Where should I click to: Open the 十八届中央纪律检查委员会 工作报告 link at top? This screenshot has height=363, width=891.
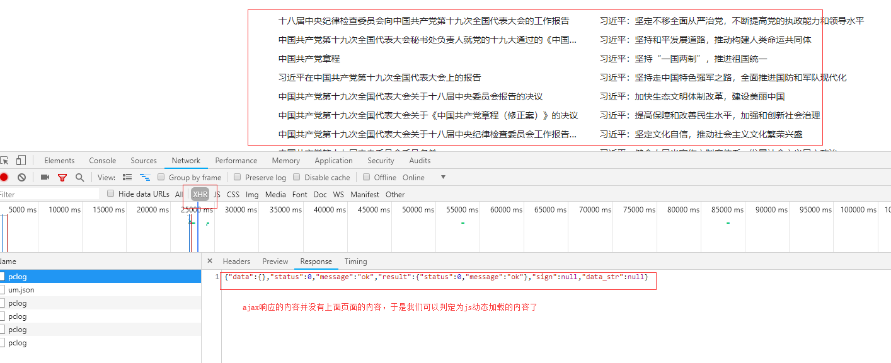423,21
